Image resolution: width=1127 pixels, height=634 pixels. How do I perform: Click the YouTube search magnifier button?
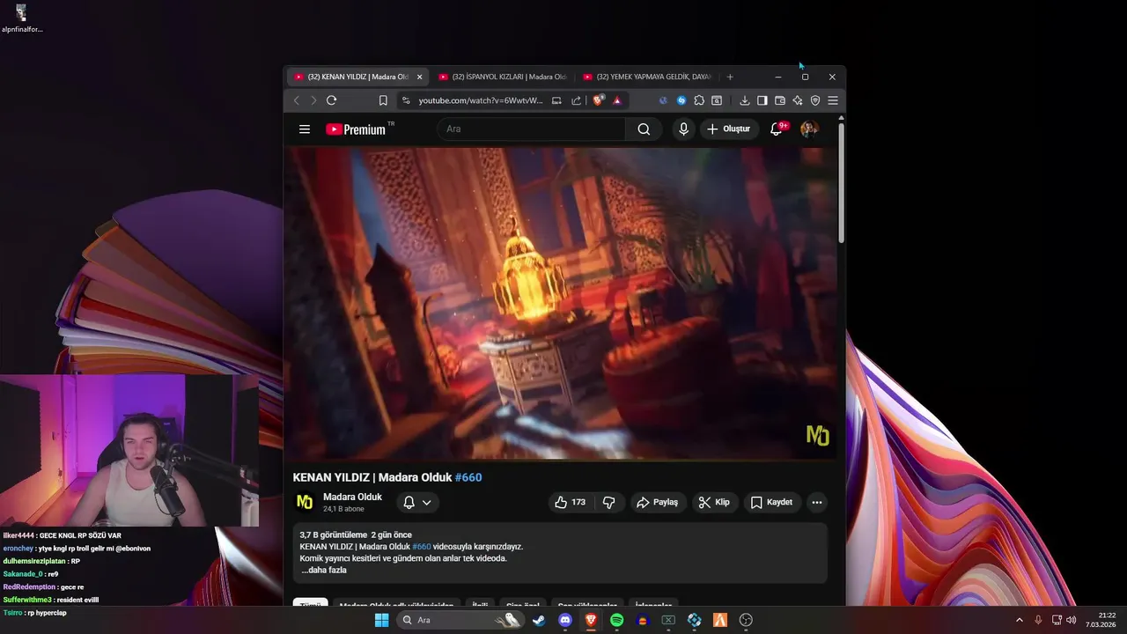click(x=644, y=129)
